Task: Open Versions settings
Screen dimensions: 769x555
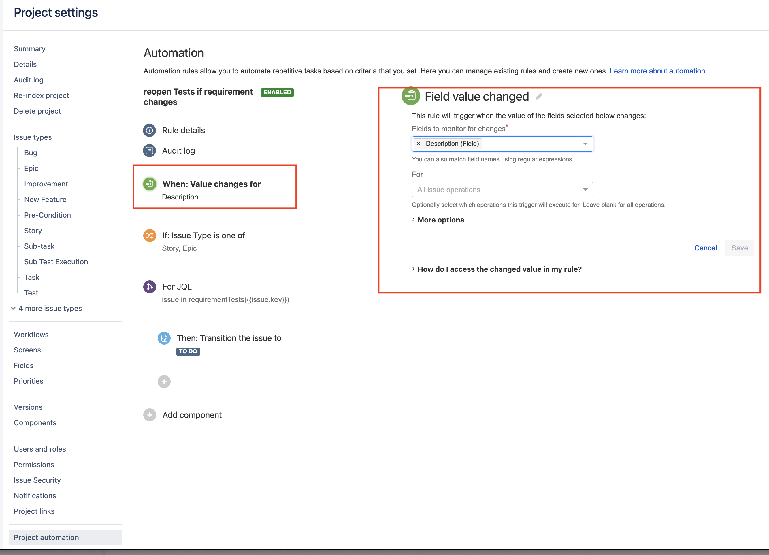Action: click(x=28, y=407)
